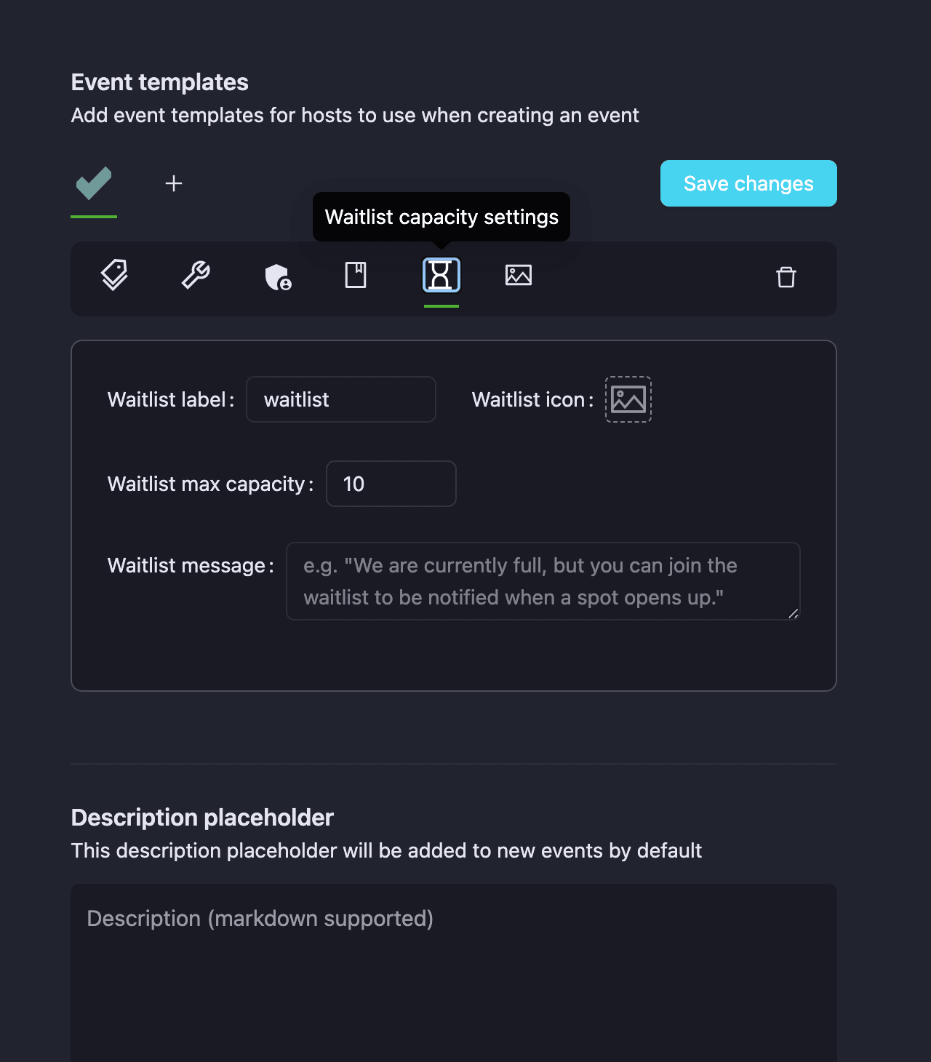The image size is (931, 1062).
Task: Add a new event template
Action: (174, 183)
